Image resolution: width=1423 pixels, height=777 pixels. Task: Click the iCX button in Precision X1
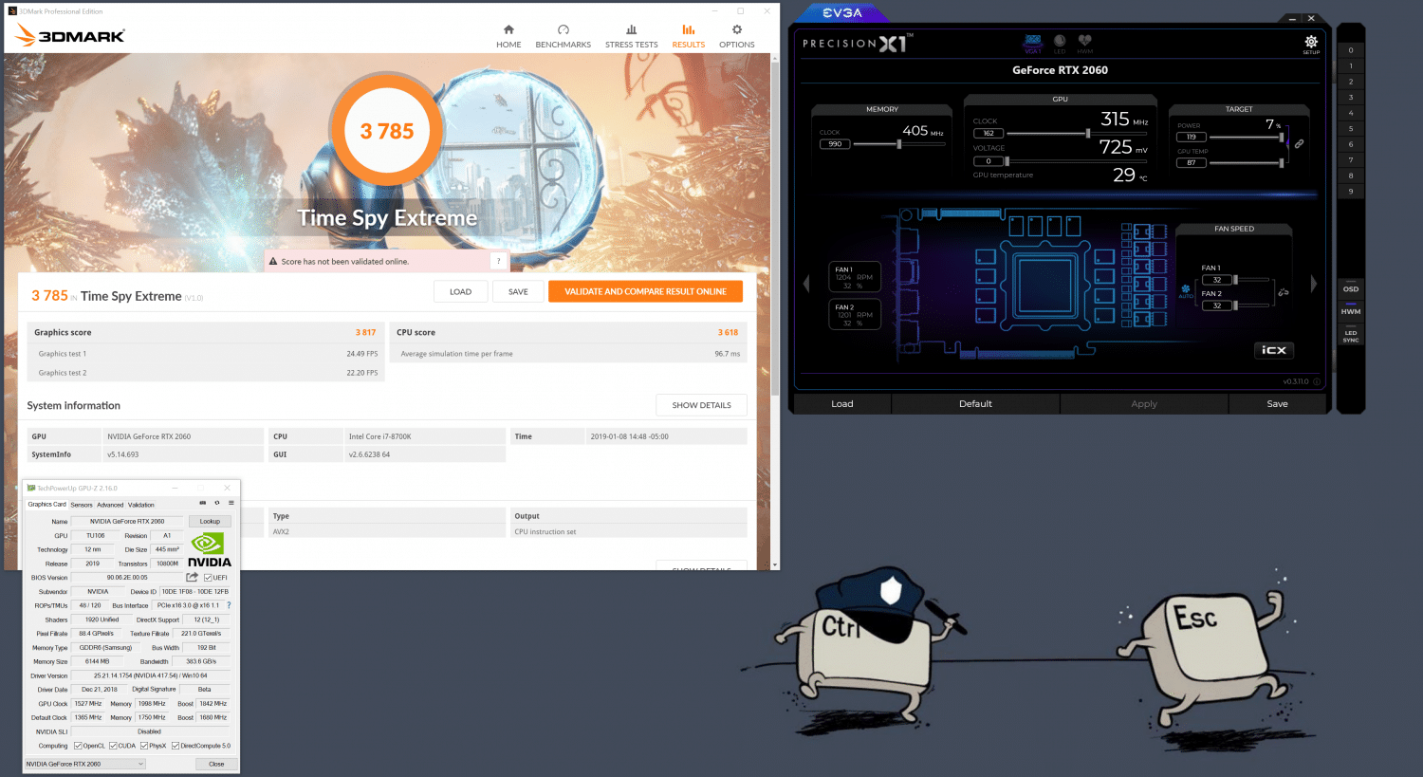(1274, 350)
